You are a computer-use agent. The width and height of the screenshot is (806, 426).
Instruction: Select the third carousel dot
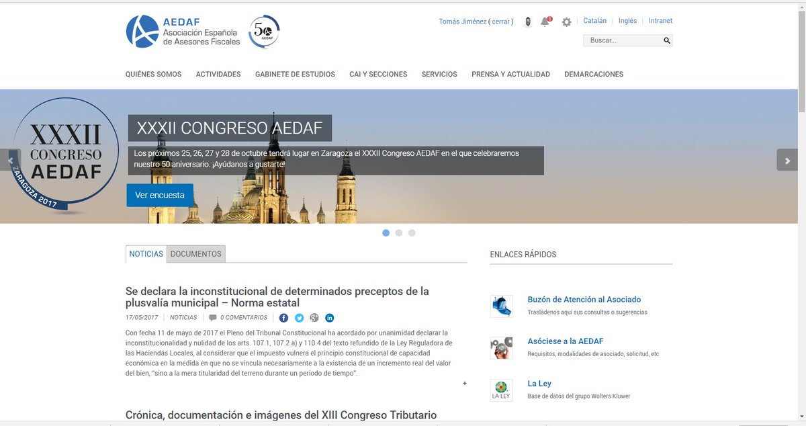(412, 233)
